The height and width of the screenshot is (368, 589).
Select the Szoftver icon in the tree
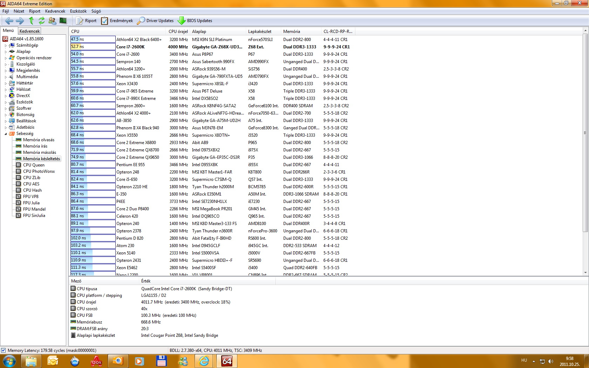pos(12,108)
